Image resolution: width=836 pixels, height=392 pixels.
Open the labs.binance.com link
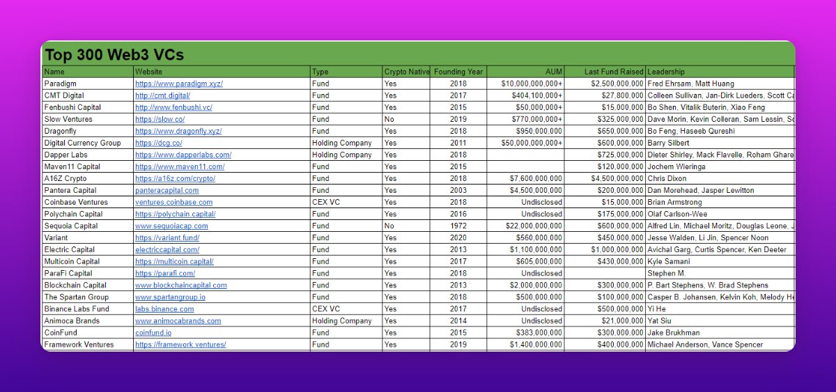[164, 308]
